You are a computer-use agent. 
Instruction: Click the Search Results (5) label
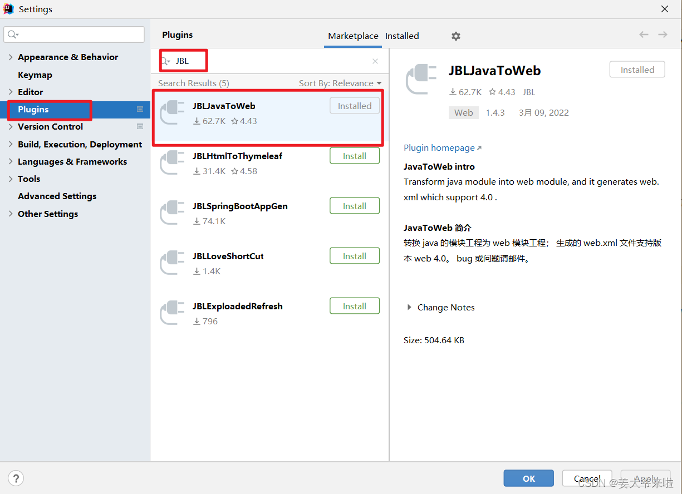193,83
